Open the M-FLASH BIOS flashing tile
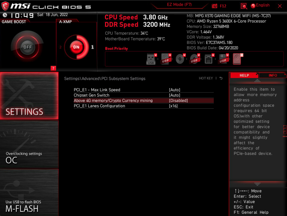 (29, 192)
